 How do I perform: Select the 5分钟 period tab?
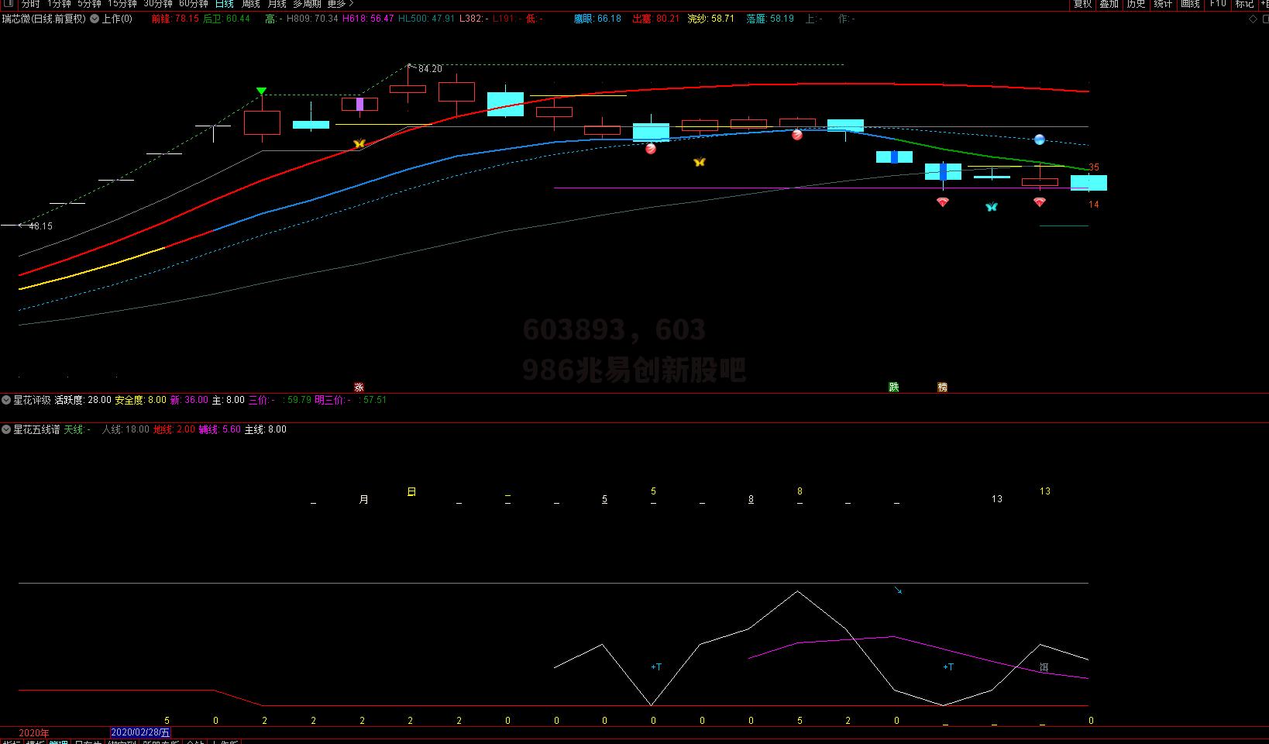click(89, 4)
